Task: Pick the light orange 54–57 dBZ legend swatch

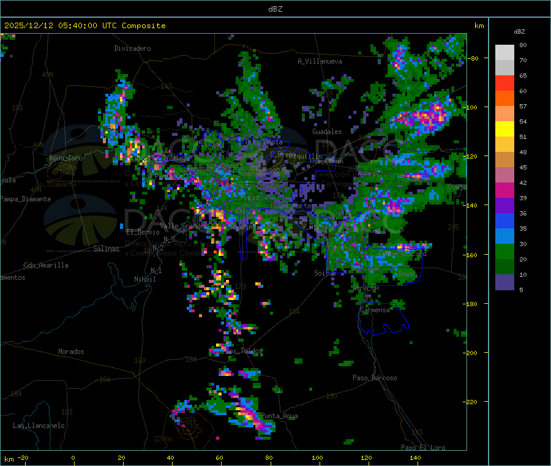Action: tap(504, 113)
